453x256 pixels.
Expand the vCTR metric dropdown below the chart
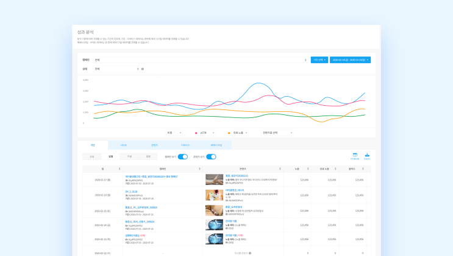pos(207,133)
